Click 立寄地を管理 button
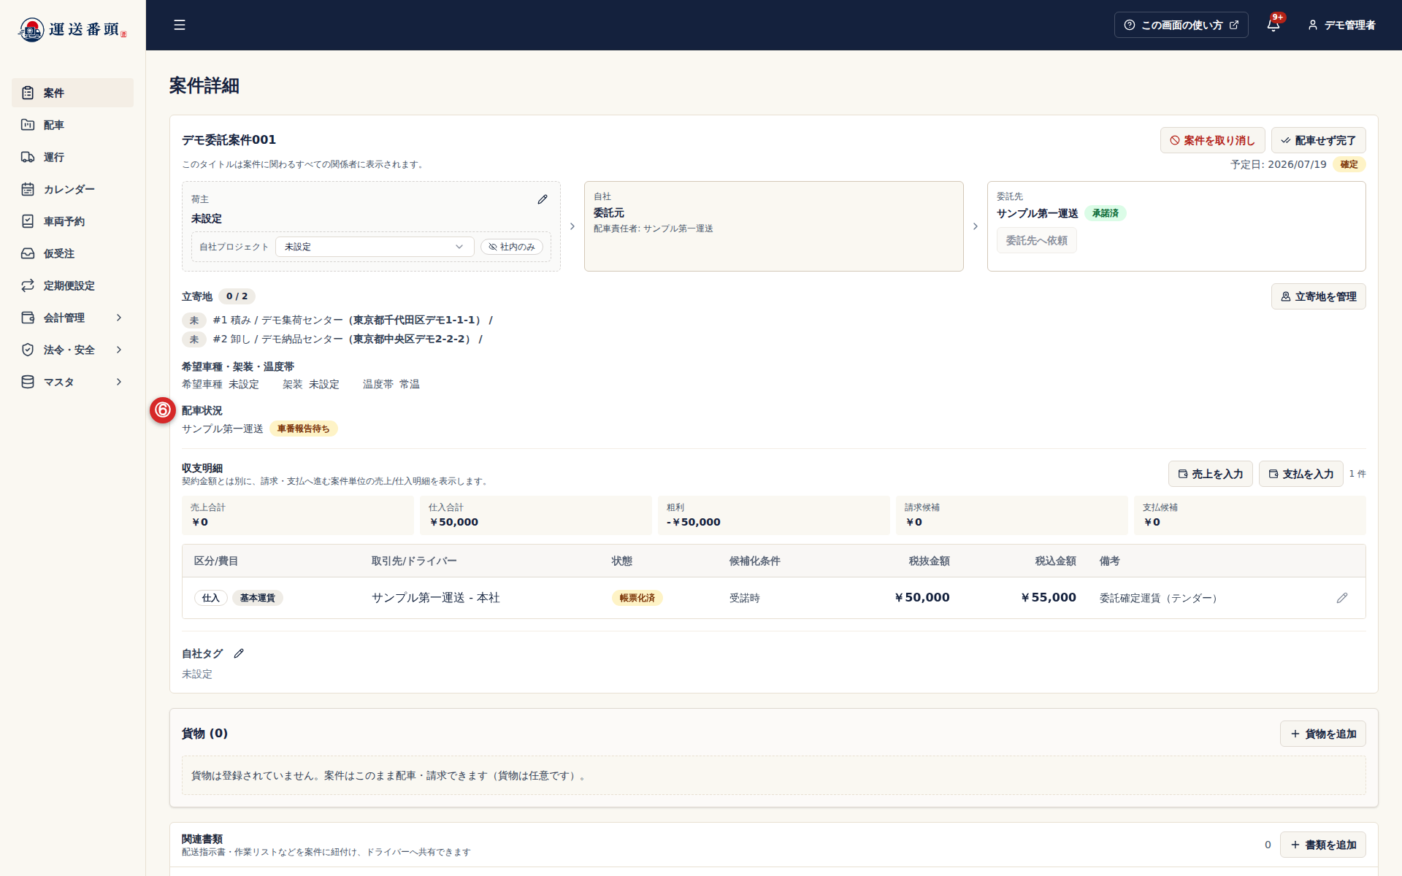Viewport: 1402px width, 876px height. pyautogui.click(x=1318, y=296)
